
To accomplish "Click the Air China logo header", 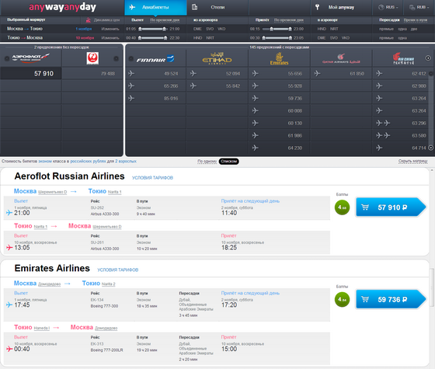I will (403, 58).
